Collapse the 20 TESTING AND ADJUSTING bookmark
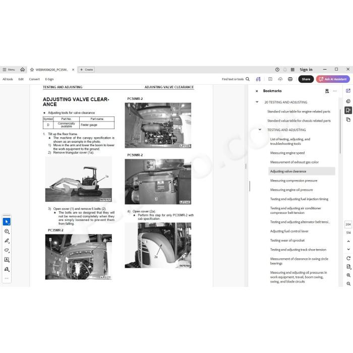Screen dimensions: 353x353 tap(257, 102)
